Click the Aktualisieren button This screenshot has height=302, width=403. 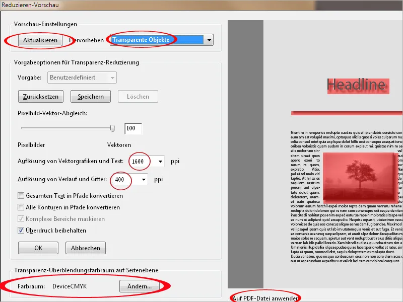coord(40,40)
